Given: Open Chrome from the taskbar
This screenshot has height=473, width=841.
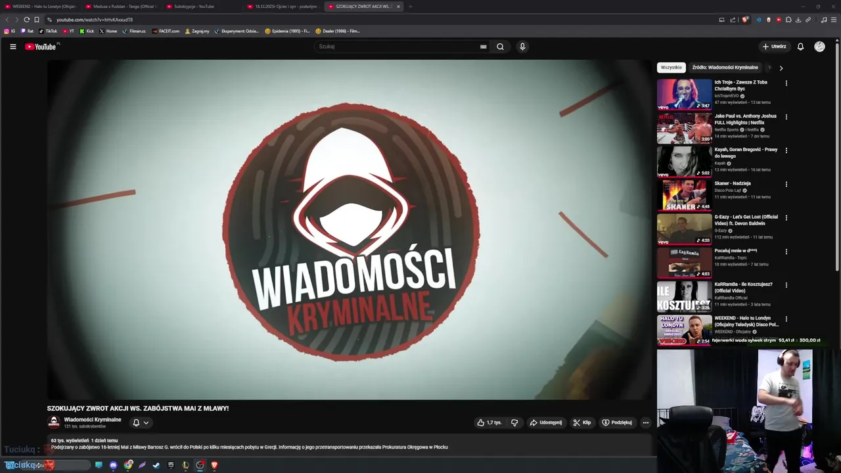Looking at the screenshot, I should click(x=128, y=465).
